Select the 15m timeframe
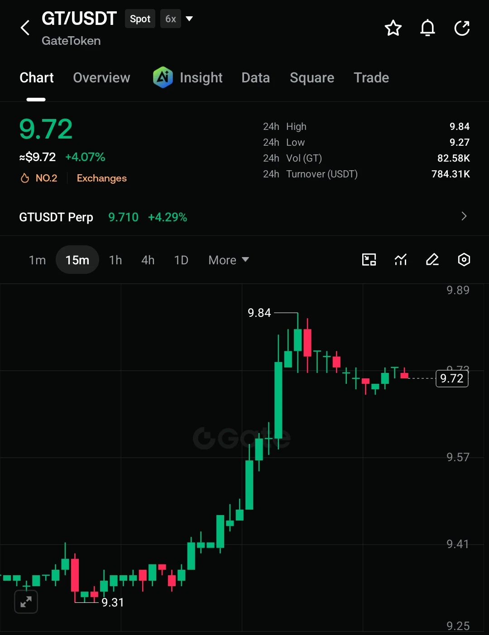The height and width of the screenshot is (635, 489). (77, 260)
